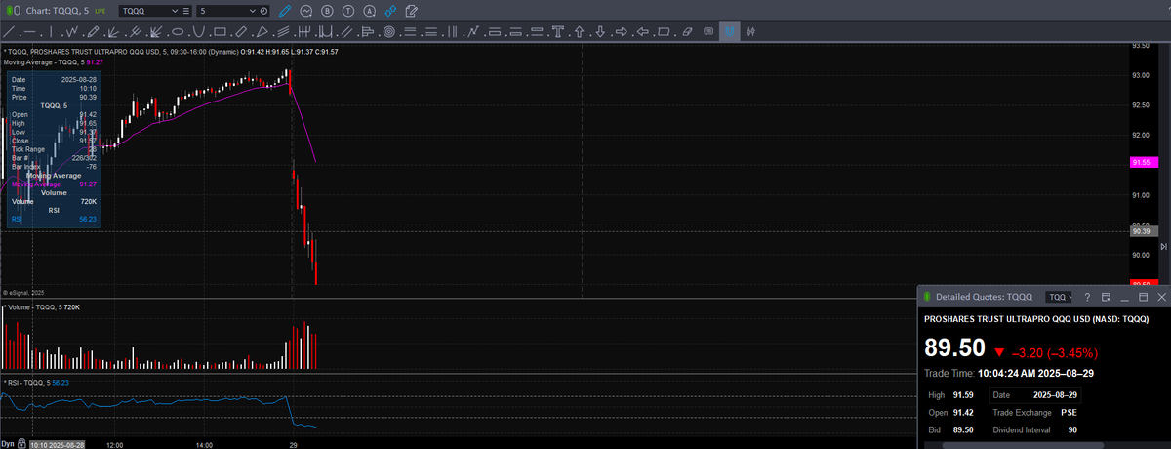Image resolution: width=1171 pixels, height=449 pixels.
Task: Select the down arrow marker tool
Action: (x=600, y=32)
